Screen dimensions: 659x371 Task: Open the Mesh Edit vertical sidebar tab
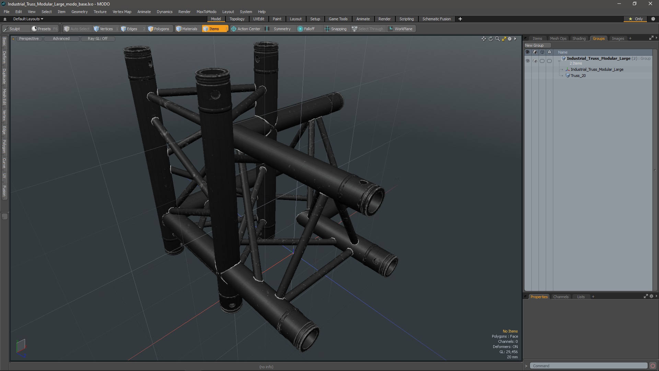click(4, 97)
